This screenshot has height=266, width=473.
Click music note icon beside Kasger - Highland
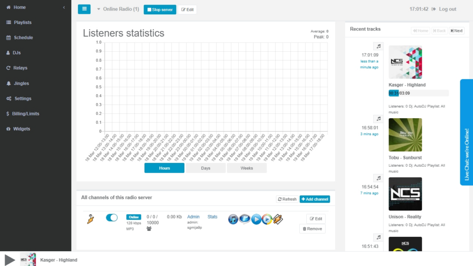point(379,46)
